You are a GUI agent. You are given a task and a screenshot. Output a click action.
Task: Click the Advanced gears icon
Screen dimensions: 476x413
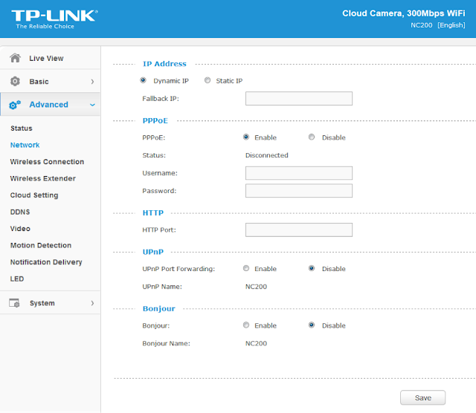15,105
